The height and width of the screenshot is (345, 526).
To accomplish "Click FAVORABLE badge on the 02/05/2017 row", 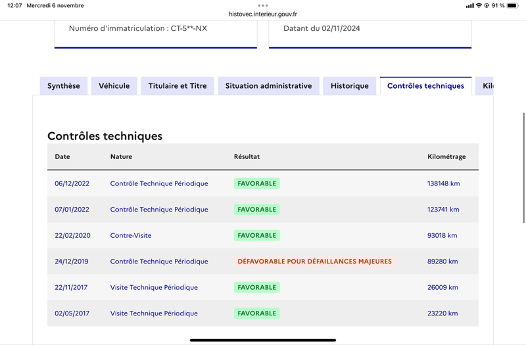I will pyautogui.click(x=257, y=313).
